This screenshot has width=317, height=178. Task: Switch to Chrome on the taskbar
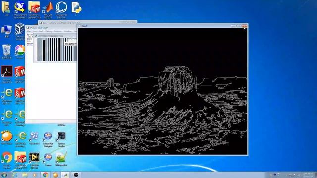point(45,175)
